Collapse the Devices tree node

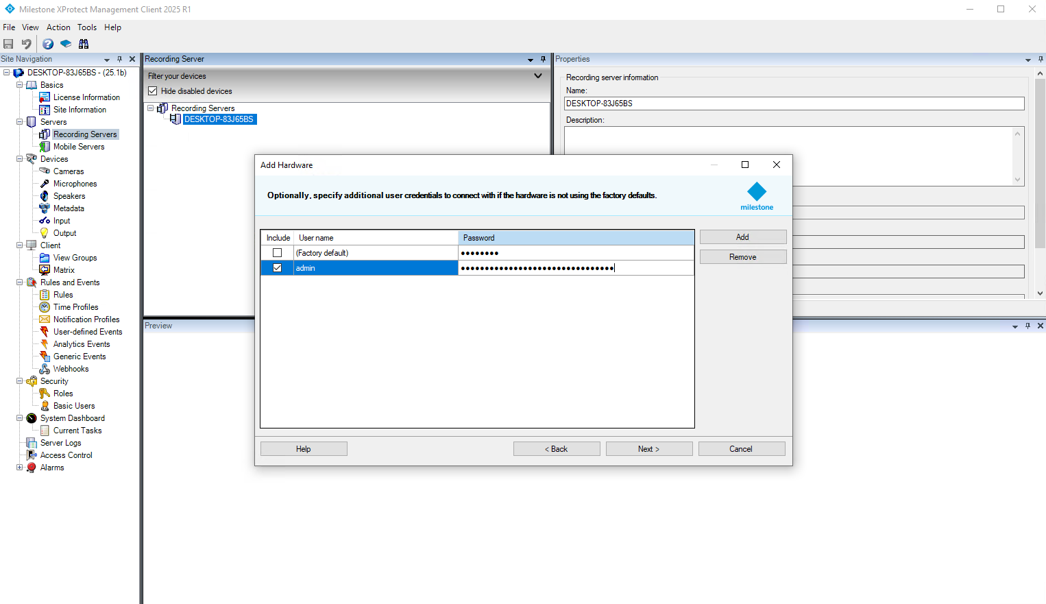click(19, 159)
